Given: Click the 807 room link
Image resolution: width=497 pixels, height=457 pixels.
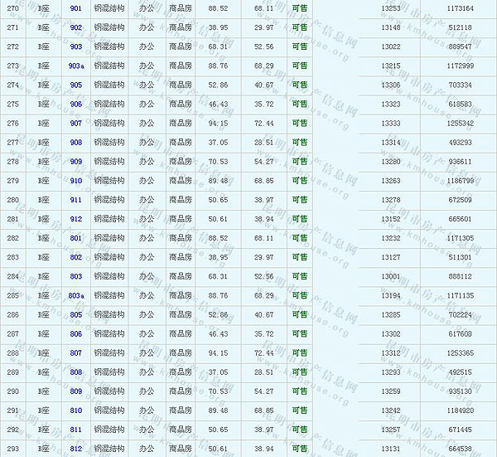Looking at the screenshot, I should tap(76, 352).
